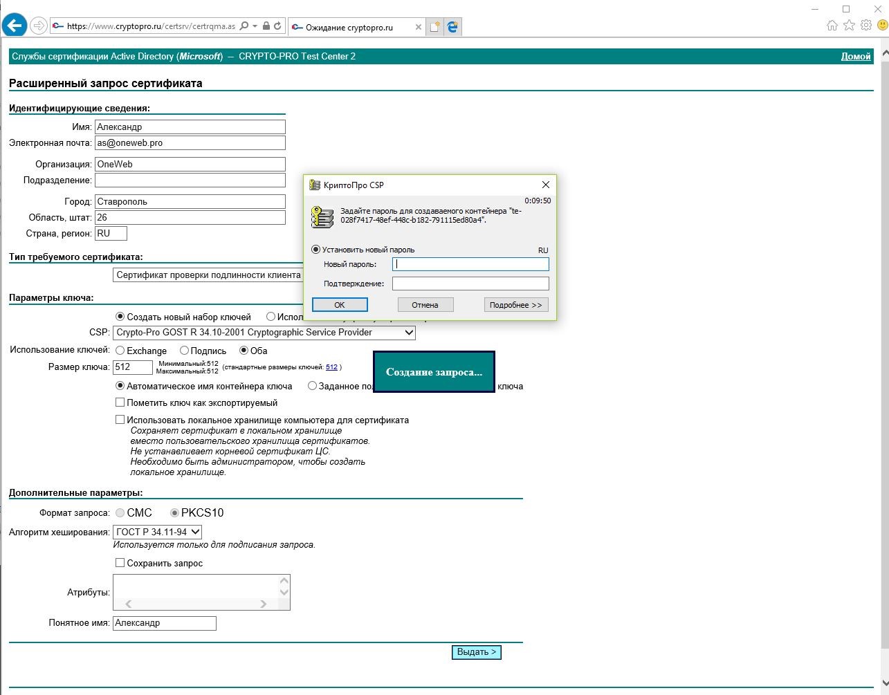
Task: Click the address bar URL field
Action: click(152, 26)
